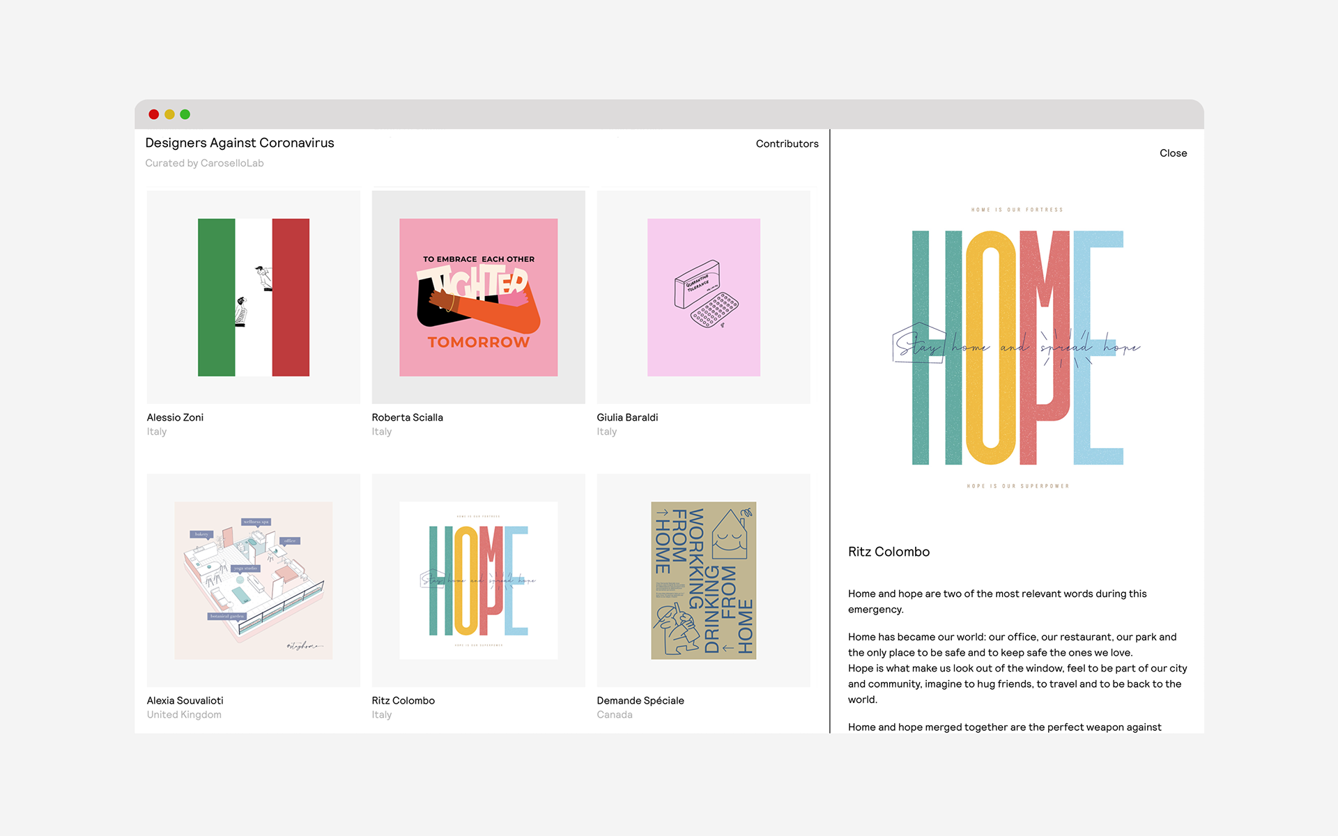Open Alexia Souvalioti's isometric home artwork

(254, 580)
